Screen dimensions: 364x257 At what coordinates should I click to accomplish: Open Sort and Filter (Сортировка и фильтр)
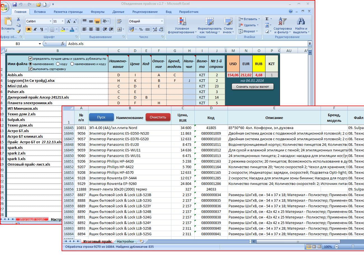(x=283, y=26)
